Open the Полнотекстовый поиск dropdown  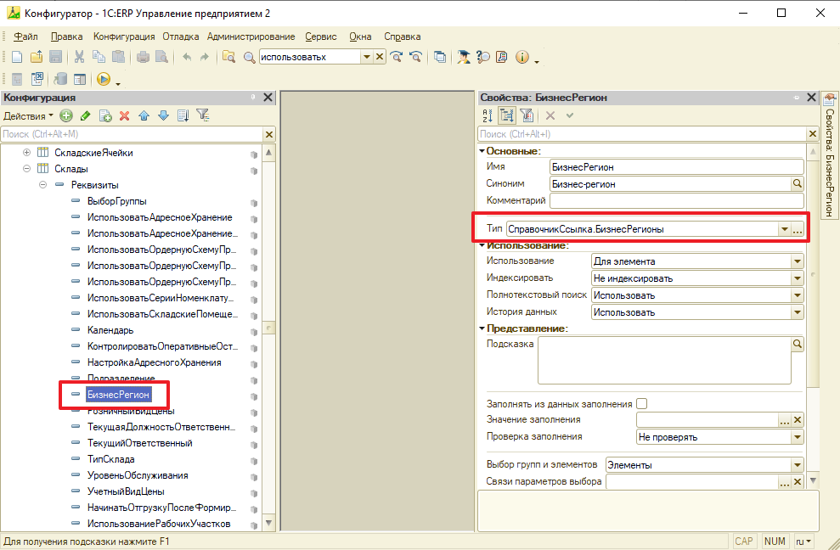(x=798, y=295)
